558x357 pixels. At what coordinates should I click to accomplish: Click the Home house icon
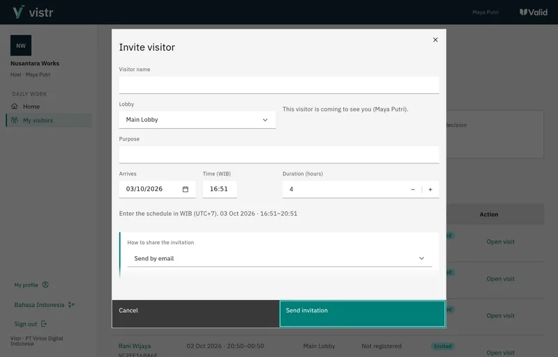pyautogui.click(x=14, y=106)
